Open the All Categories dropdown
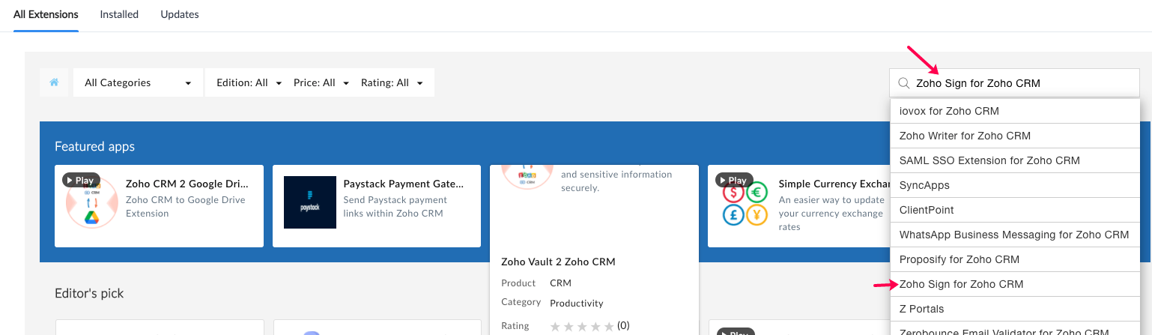The height and width of the screenshot is (335, 1152). [138, 82]
